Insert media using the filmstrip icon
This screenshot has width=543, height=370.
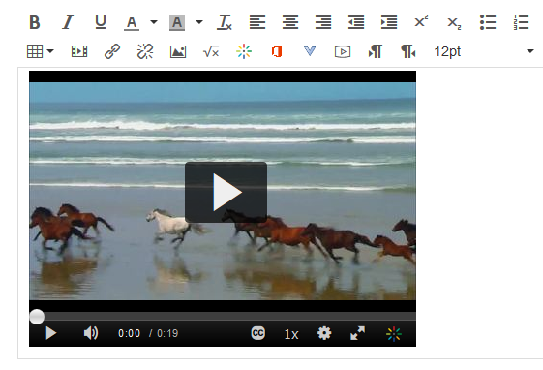tap(79, 51)
